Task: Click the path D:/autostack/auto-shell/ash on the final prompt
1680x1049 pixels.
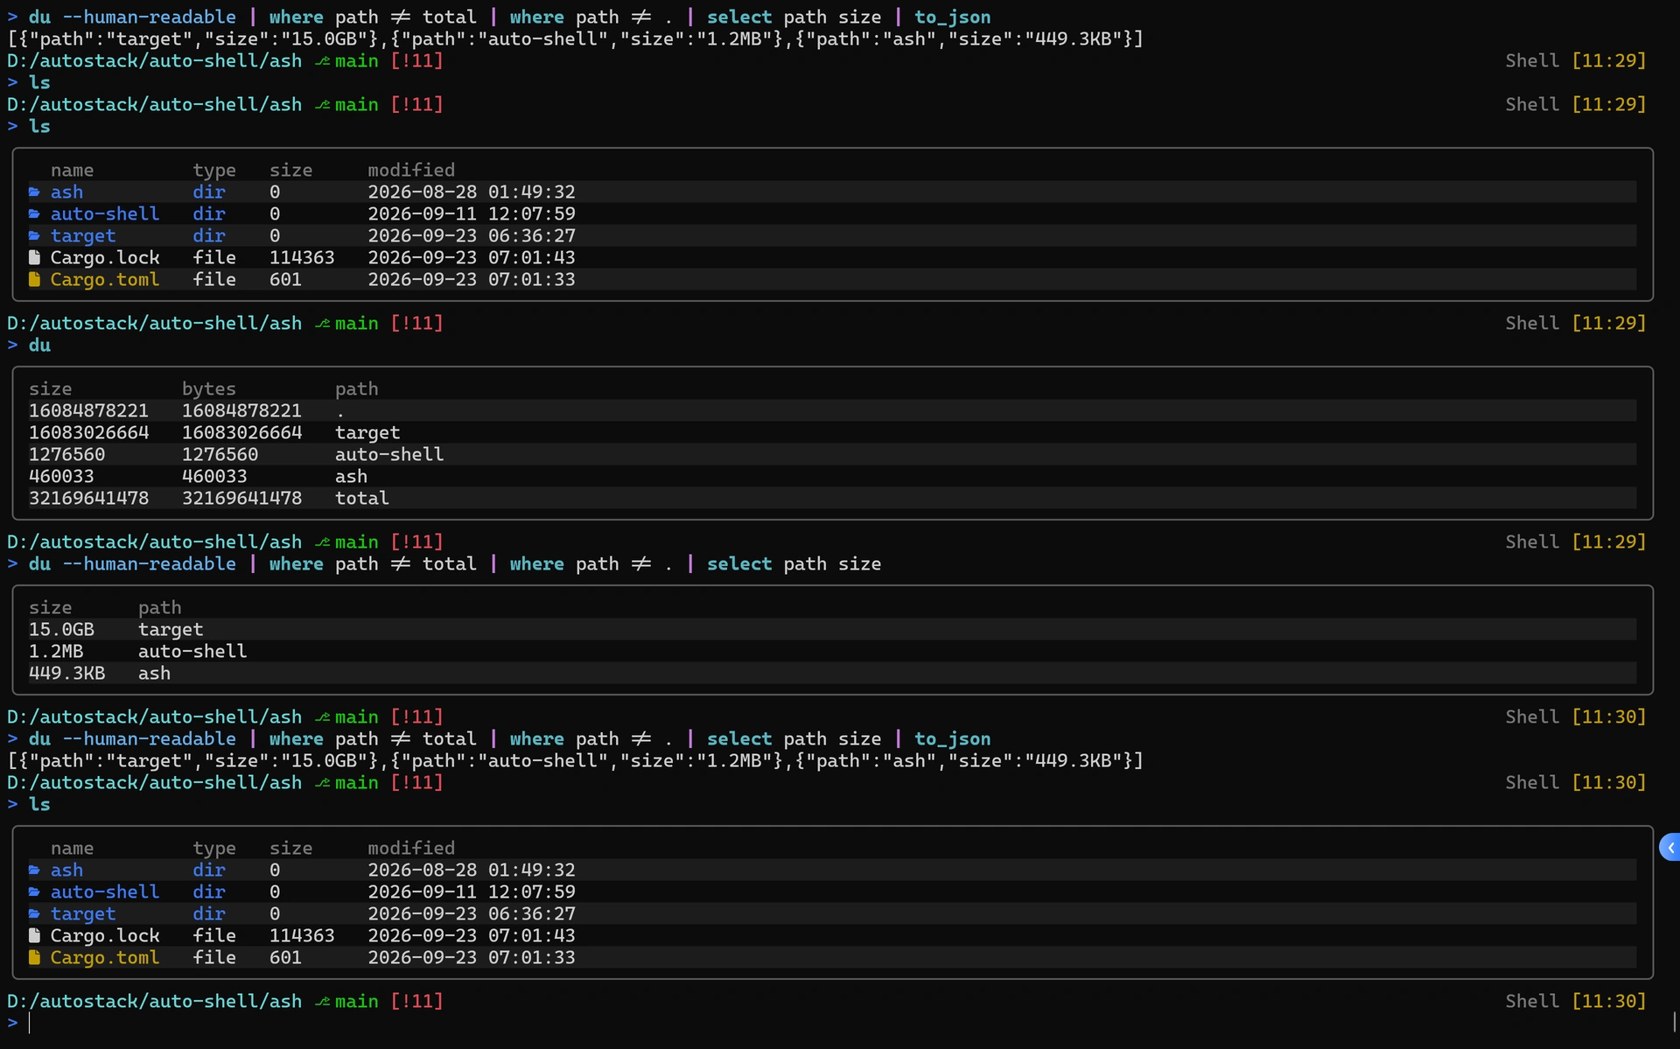Action: pyautogui.click(x=154, y=1001)
